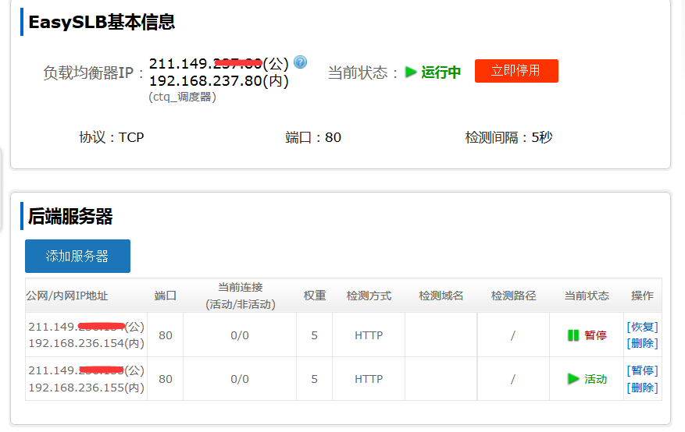Click the EasySLB基本信息 section heading
685x432 pixels.
(102, 22)
